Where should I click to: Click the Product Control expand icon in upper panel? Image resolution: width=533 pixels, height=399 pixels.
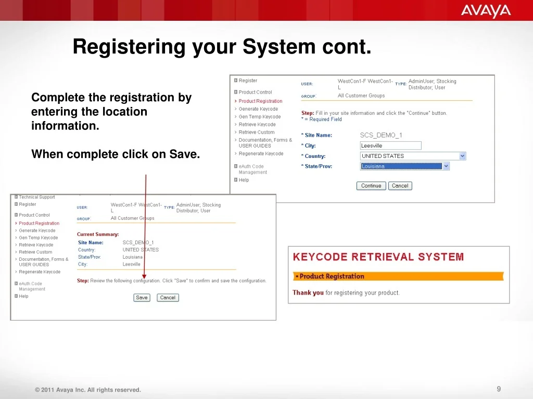click(x=236, y=92)
